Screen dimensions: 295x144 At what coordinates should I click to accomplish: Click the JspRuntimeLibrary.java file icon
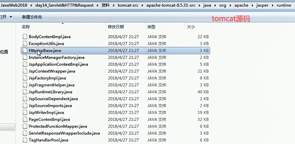[25, 92]
